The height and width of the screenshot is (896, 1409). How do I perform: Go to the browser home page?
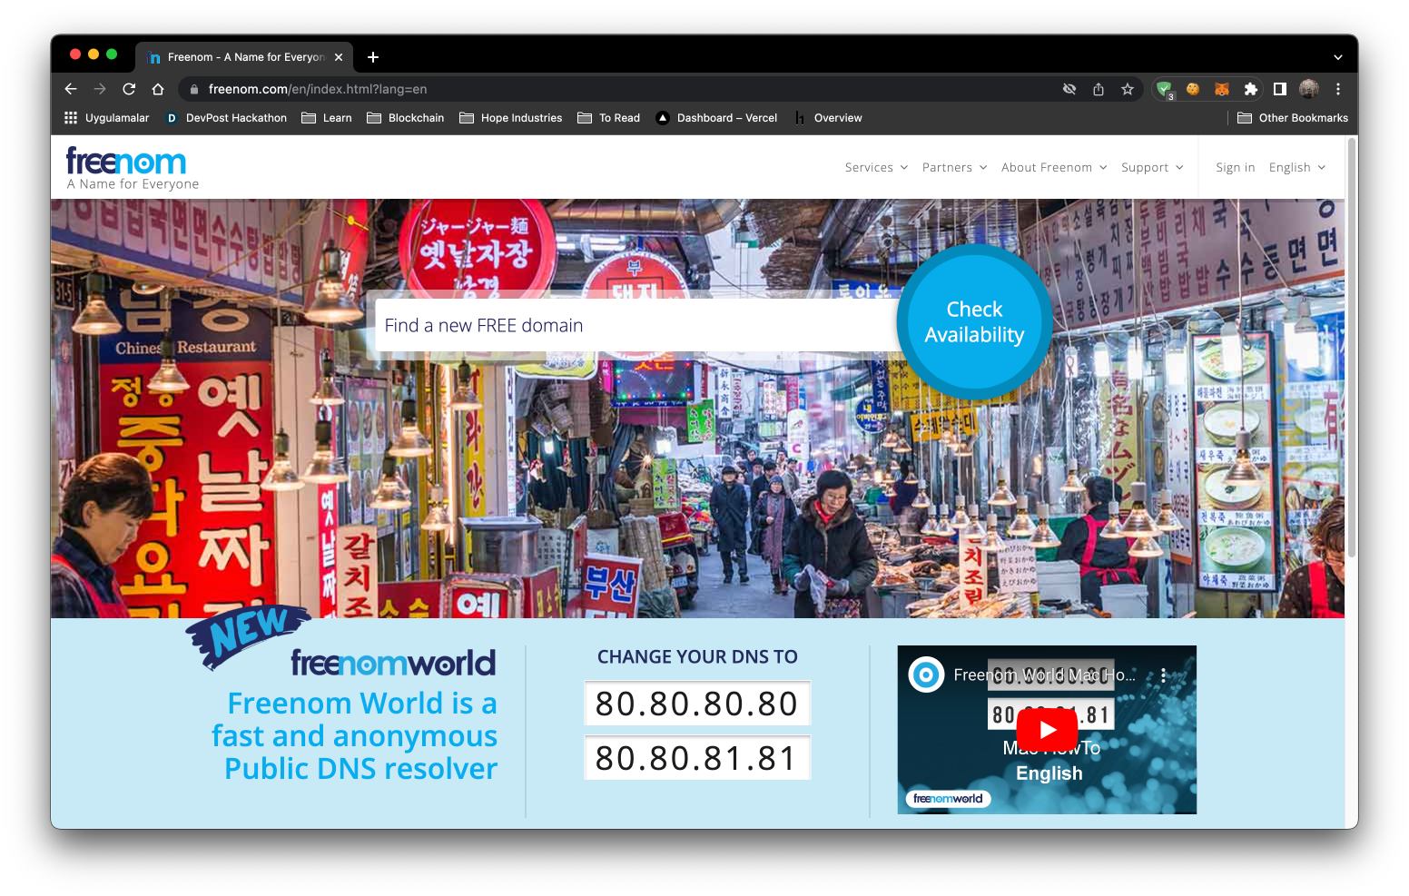[x=158, y=89]
